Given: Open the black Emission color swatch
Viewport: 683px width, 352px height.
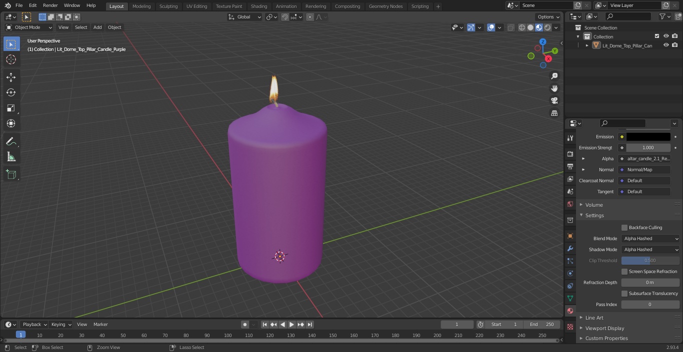Looking at the screenshot, I should point(648,137).
